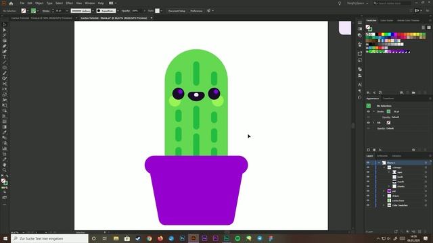Viewport: 433px width, 243px height.
Task: Toggle visibility of the Group sublayer
Action: [368, 167]
